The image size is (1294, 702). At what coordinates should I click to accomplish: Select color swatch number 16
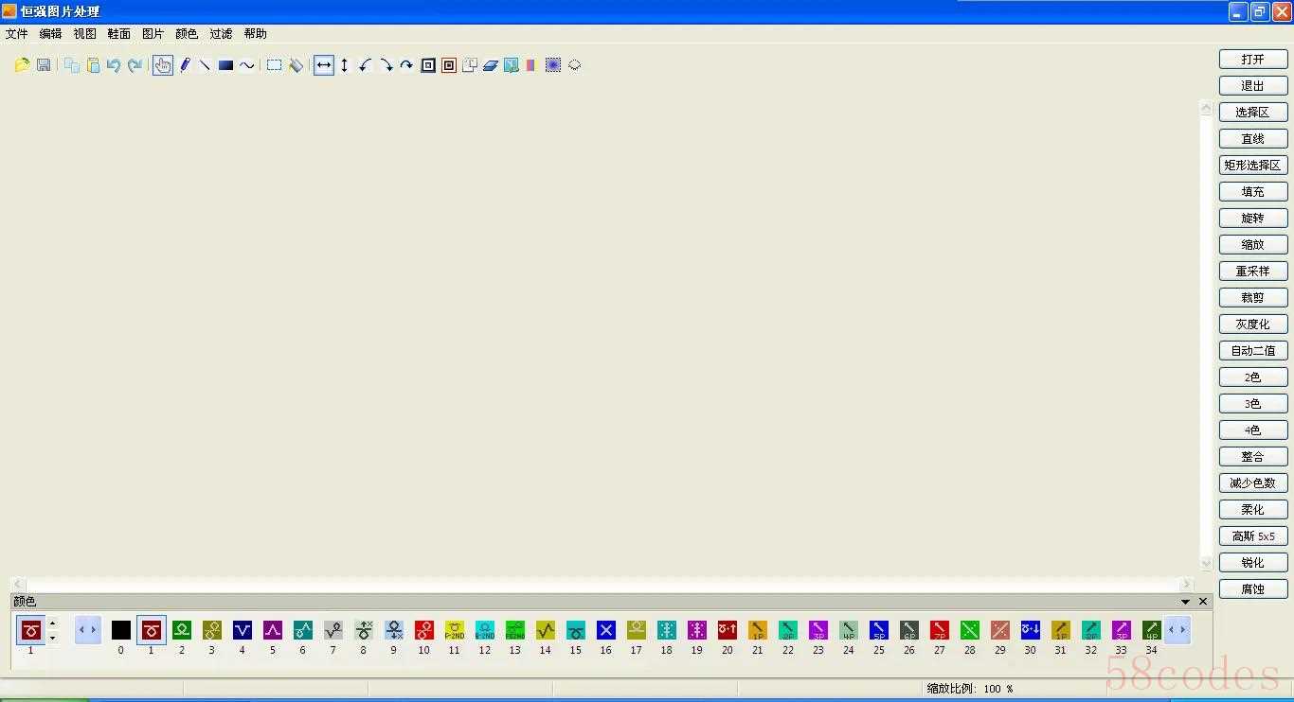coord(606,630)
